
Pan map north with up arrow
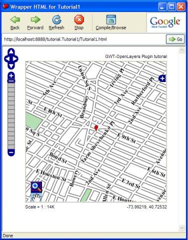11,51
